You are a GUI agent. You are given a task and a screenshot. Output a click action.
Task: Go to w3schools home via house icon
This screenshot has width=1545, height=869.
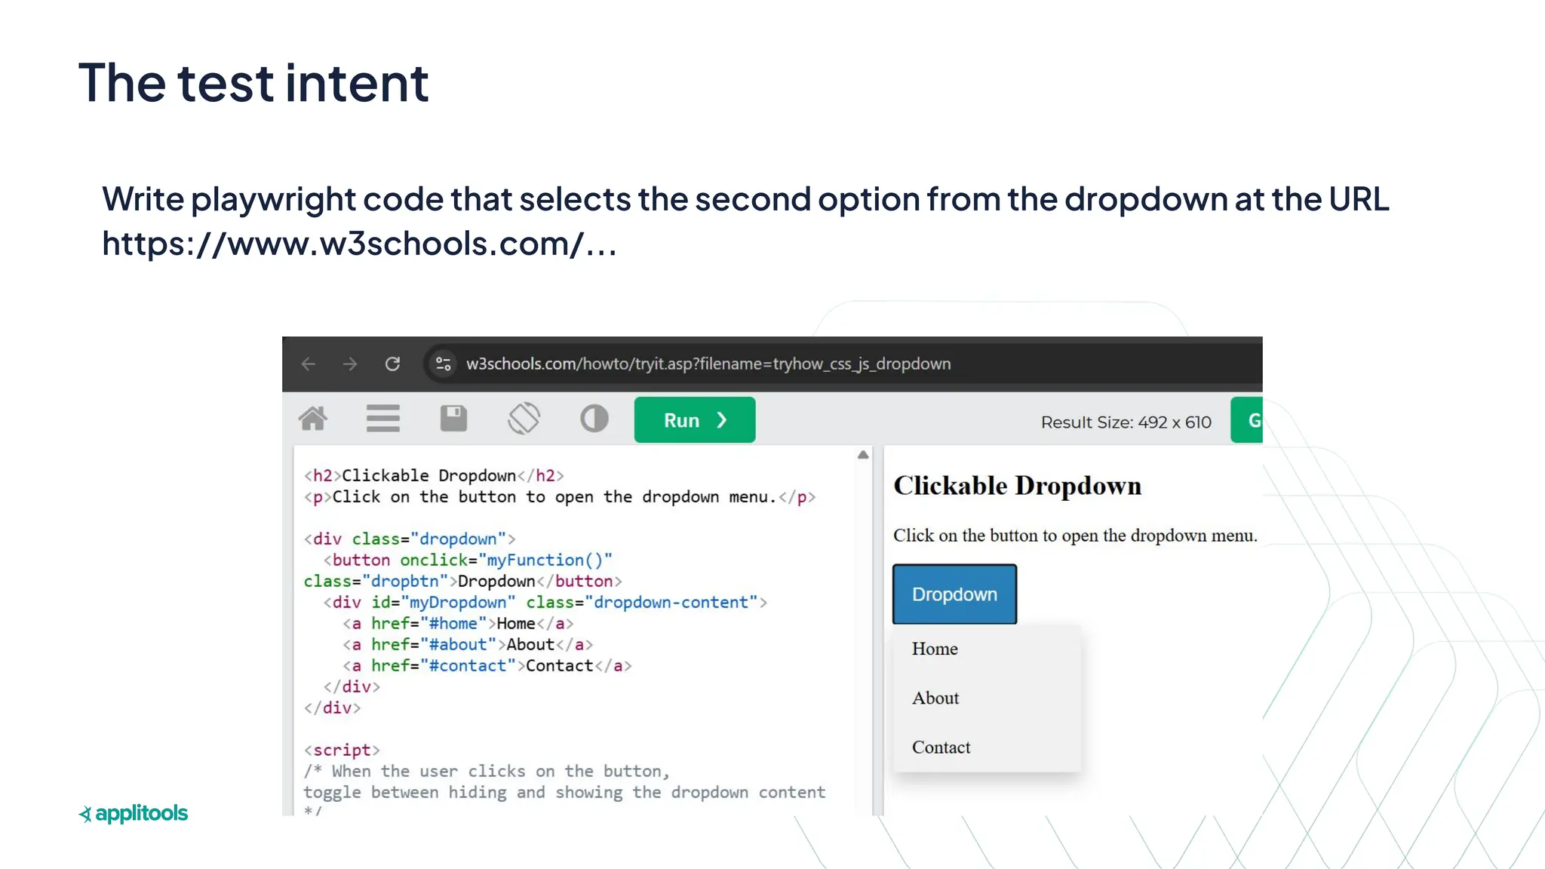coord(313,419)
